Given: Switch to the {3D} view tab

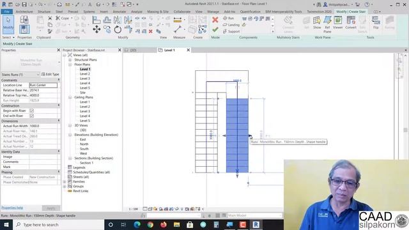Looking at the screenshot, I should coord(133,50).
